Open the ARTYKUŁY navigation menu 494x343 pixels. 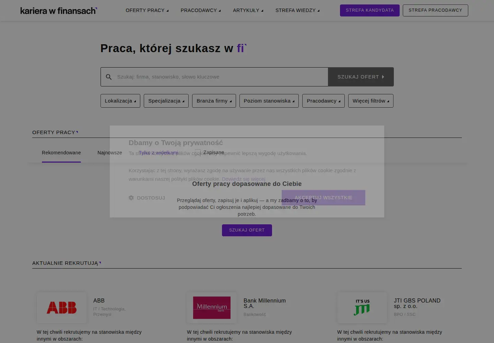(248, 10)
